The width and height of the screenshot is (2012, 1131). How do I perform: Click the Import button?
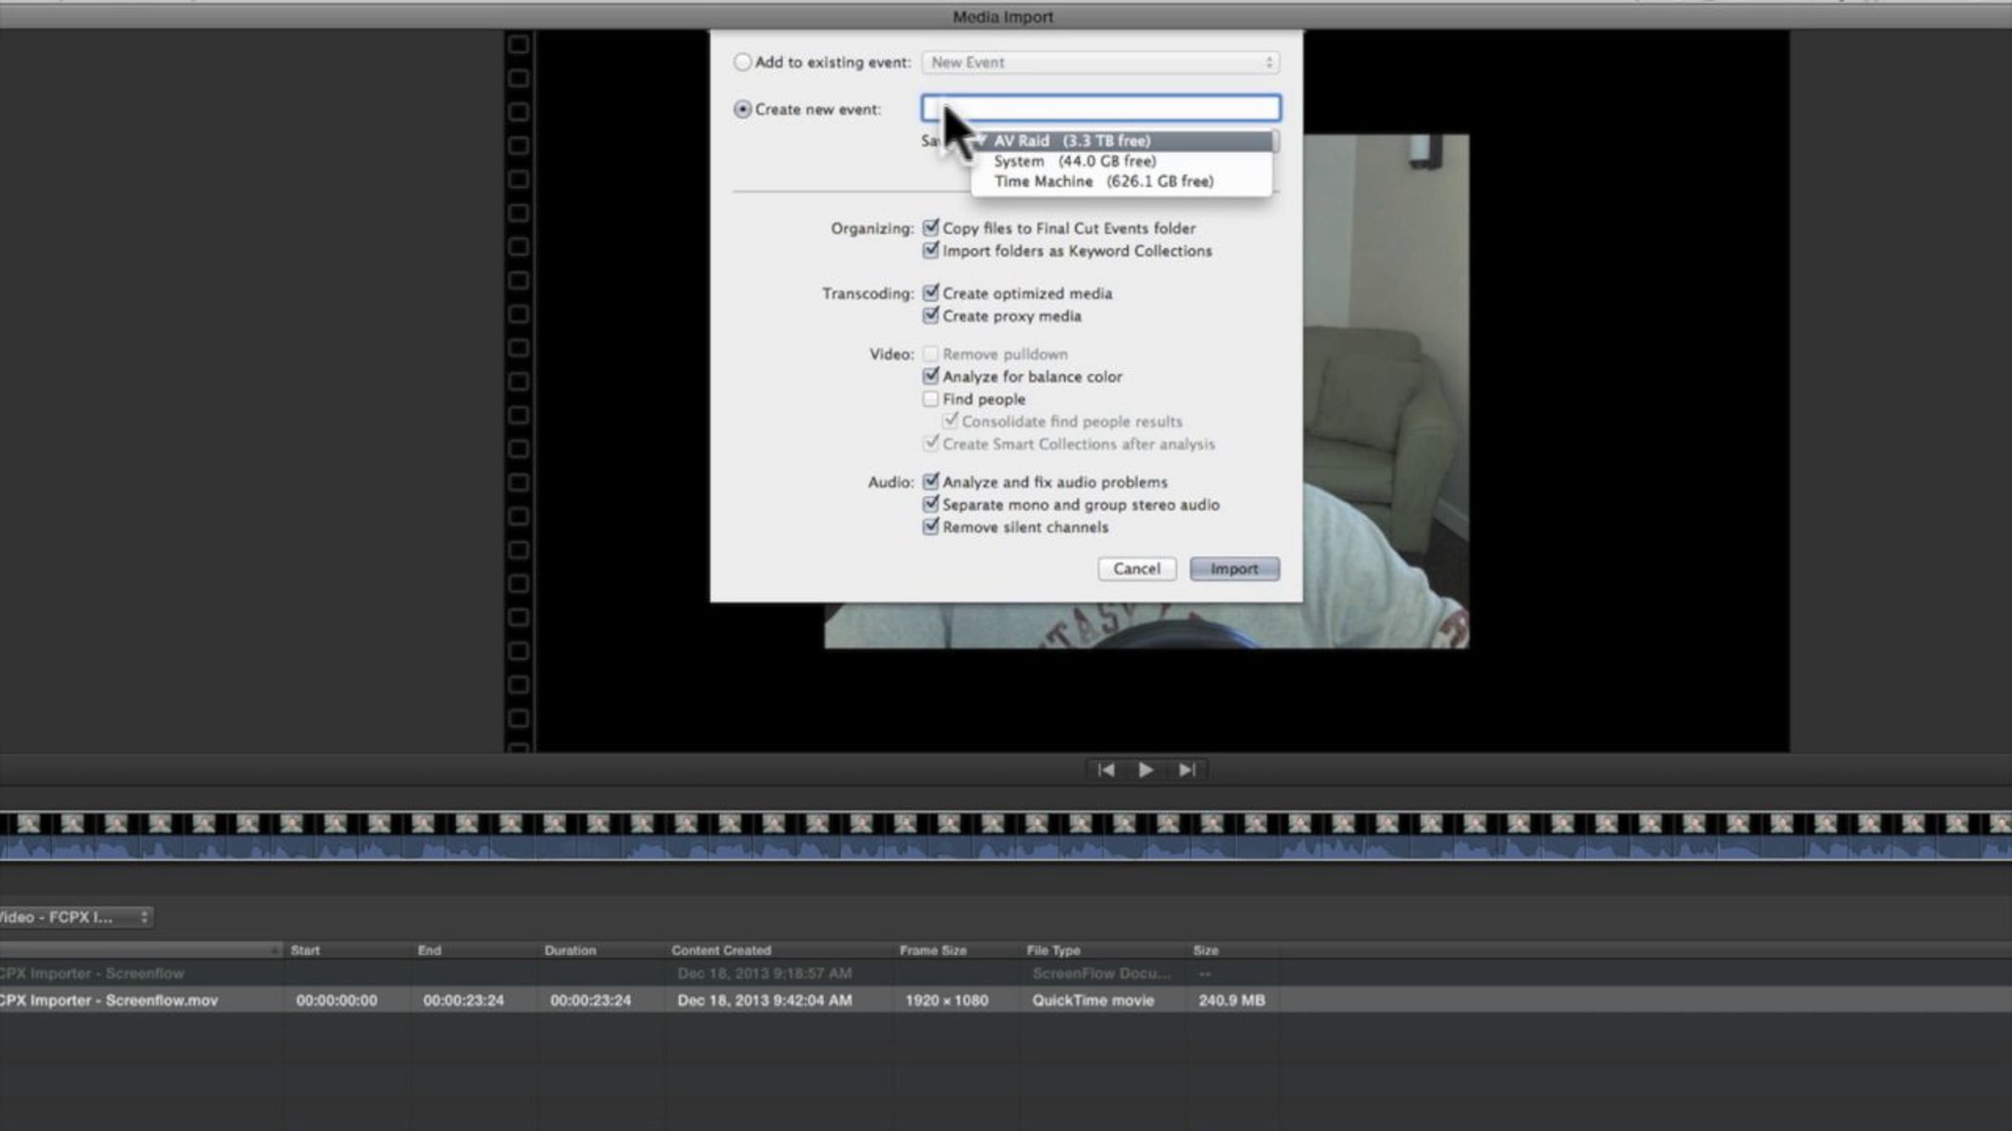[1234, 569]
